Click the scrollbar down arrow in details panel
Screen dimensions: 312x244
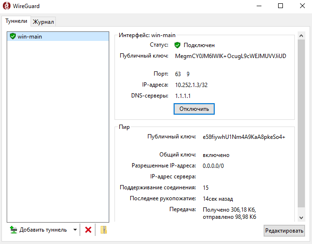pos(301,217)
